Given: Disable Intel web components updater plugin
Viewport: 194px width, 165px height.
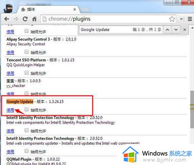Looking at the screenshot, I should pyautogui.click(x=10, y=152).
